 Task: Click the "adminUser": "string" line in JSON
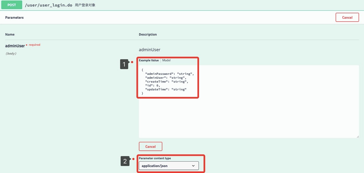(x=166, y=78)
